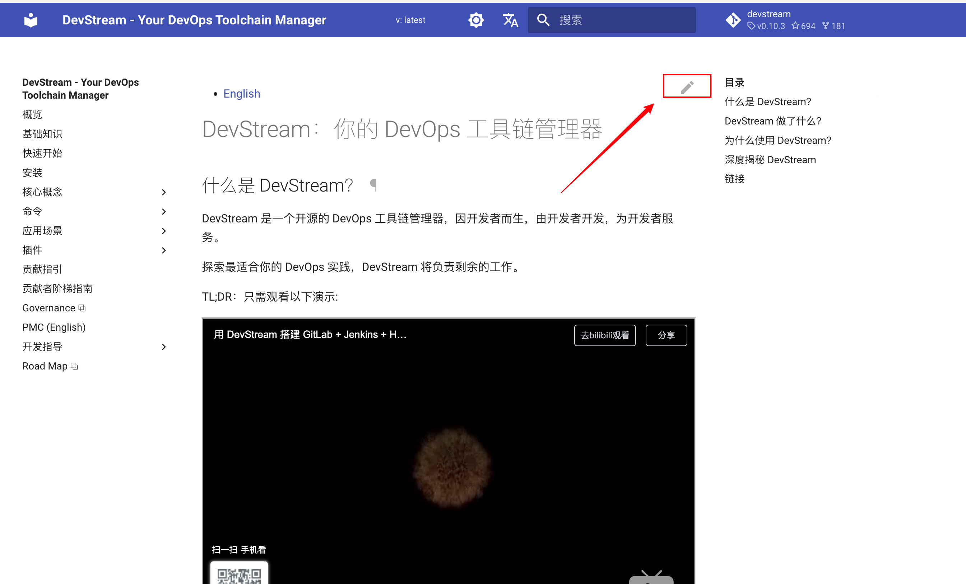Open the v: latest version selector
Screen dimensions: 966x584
(x=410, y=20)
